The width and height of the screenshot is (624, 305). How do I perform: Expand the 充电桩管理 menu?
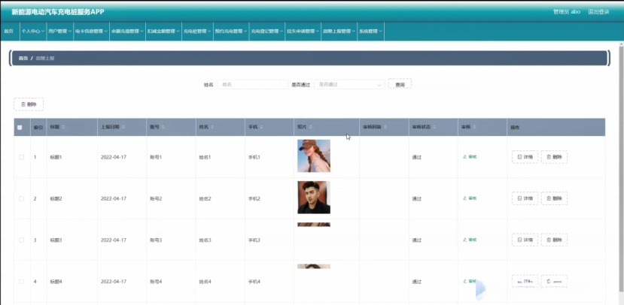pyautogui.click(x=197, y=31)
